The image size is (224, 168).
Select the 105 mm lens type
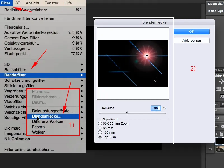tap(100, 132)
